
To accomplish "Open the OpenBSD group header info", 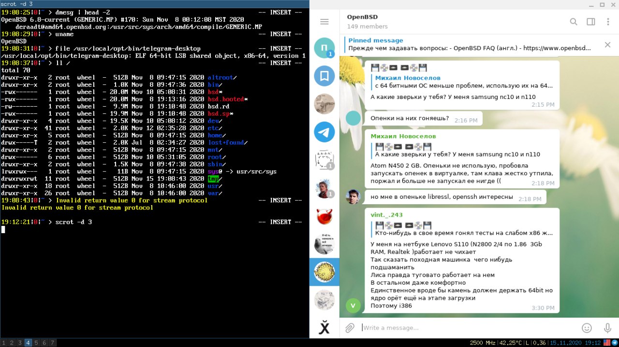I will click(368, 22).
